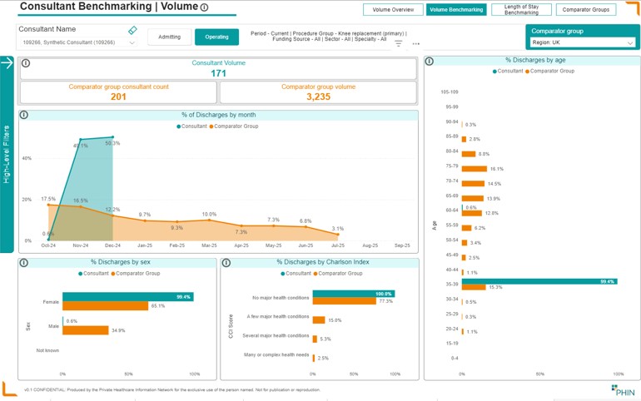
Task: Select the 70-74 age 14.5% bar
Action: (474, 184)
